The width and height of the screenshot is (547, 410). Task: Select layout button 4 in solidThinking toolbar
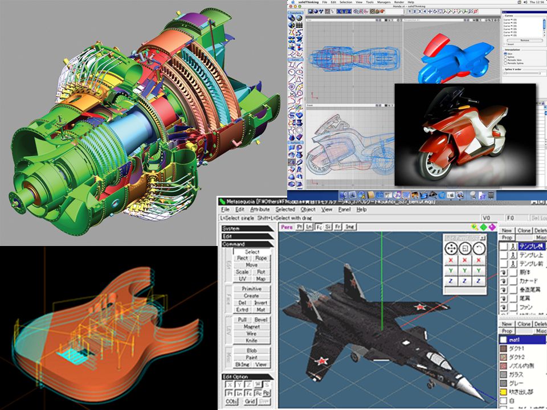(x=424, y=11)
